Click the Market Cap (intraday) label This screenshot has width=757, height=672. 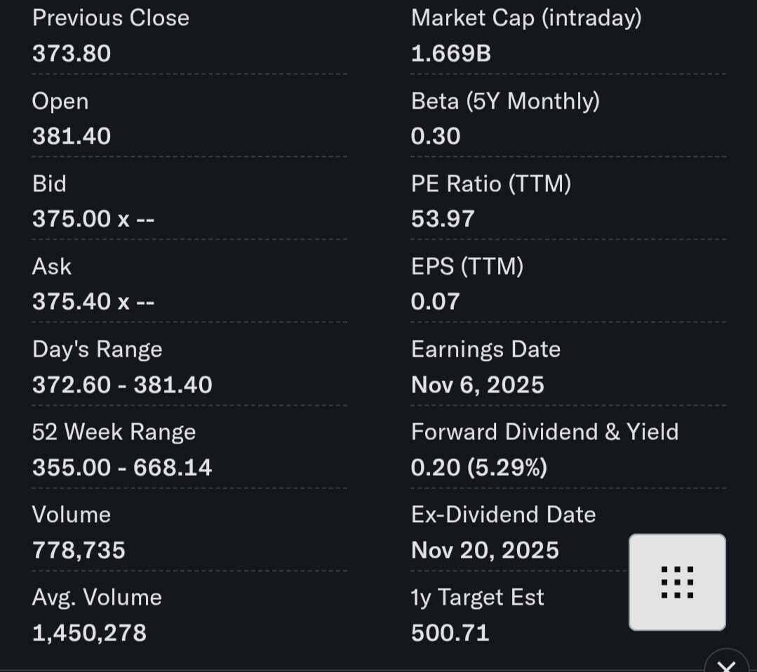click(x=526, y=18)
